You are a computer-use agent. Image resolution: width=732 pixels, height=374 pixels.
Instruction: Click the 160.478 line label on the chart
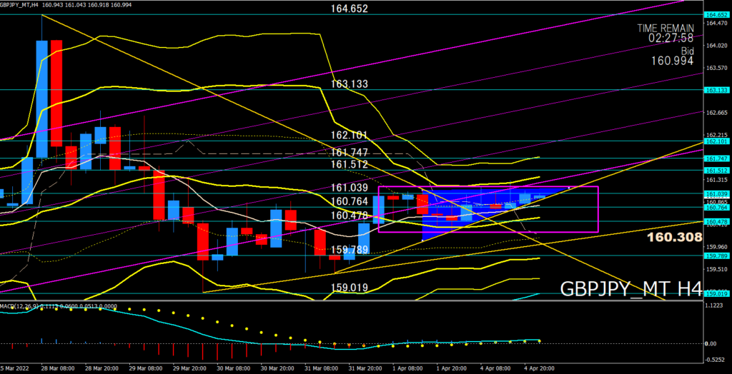coord(349,216)
